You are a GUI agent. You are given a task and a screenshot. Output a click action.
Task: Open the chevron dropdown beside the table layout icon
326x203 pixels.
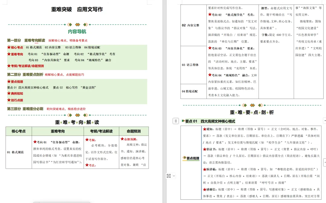[x=174, y=176]
